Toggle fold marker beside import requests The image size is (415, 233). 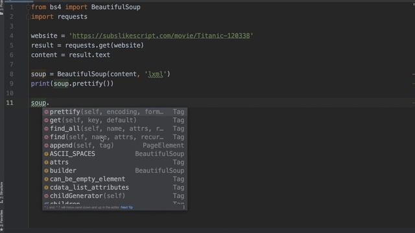(x=28, y=17)
